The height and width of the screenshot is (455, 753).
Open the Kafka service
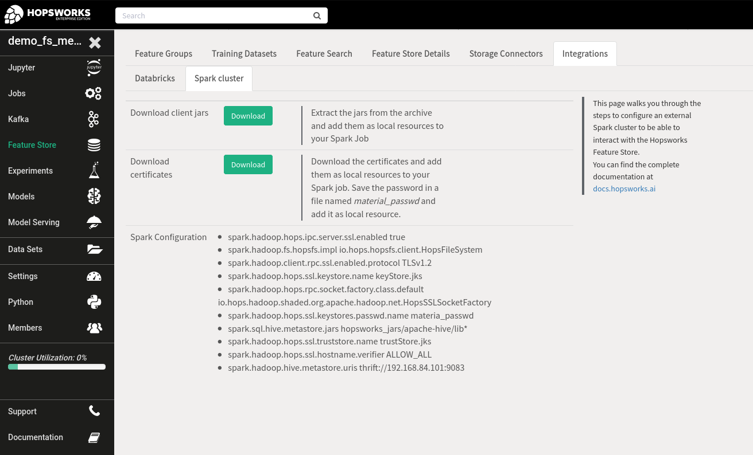pos(94,119)
